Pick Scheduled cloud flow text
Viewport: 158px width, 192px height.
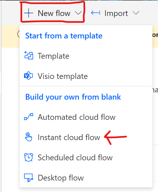(x=75, y=158)
